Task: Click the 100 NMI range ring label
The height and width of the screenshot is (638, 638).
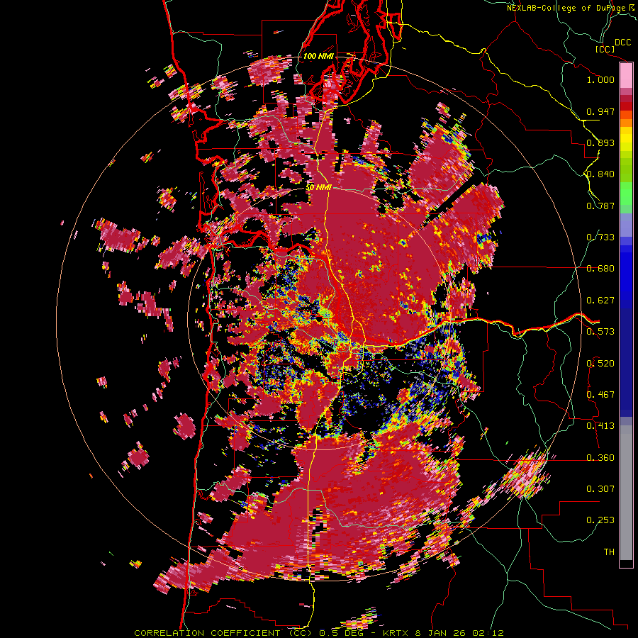Action: coord(318,56)
